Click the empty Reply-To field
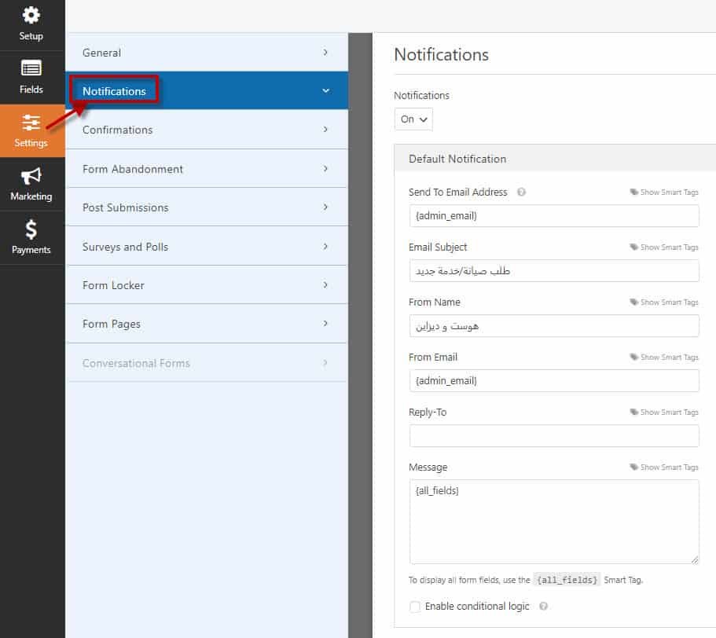 click(554, 436)
